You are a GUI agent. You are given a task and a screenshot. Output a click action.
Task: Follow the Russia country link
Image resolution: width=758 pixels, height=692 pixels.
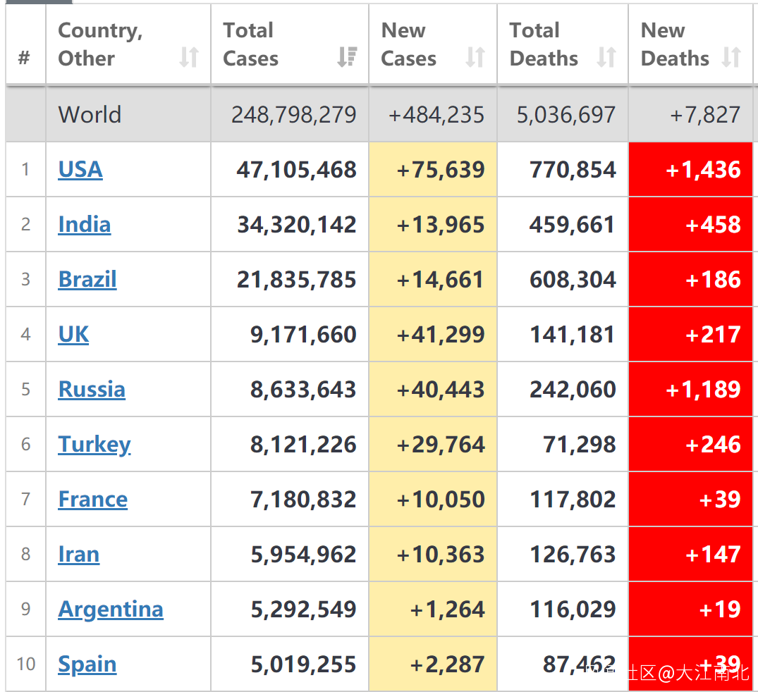tap(92, 390)
